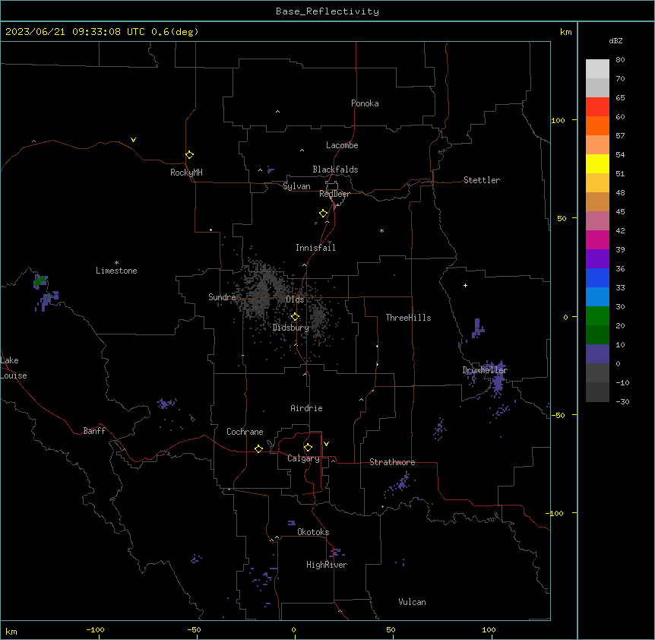Click the HighRiver city label
The height and width of the screenshot is (640, 655).
[x=327, y=565]
